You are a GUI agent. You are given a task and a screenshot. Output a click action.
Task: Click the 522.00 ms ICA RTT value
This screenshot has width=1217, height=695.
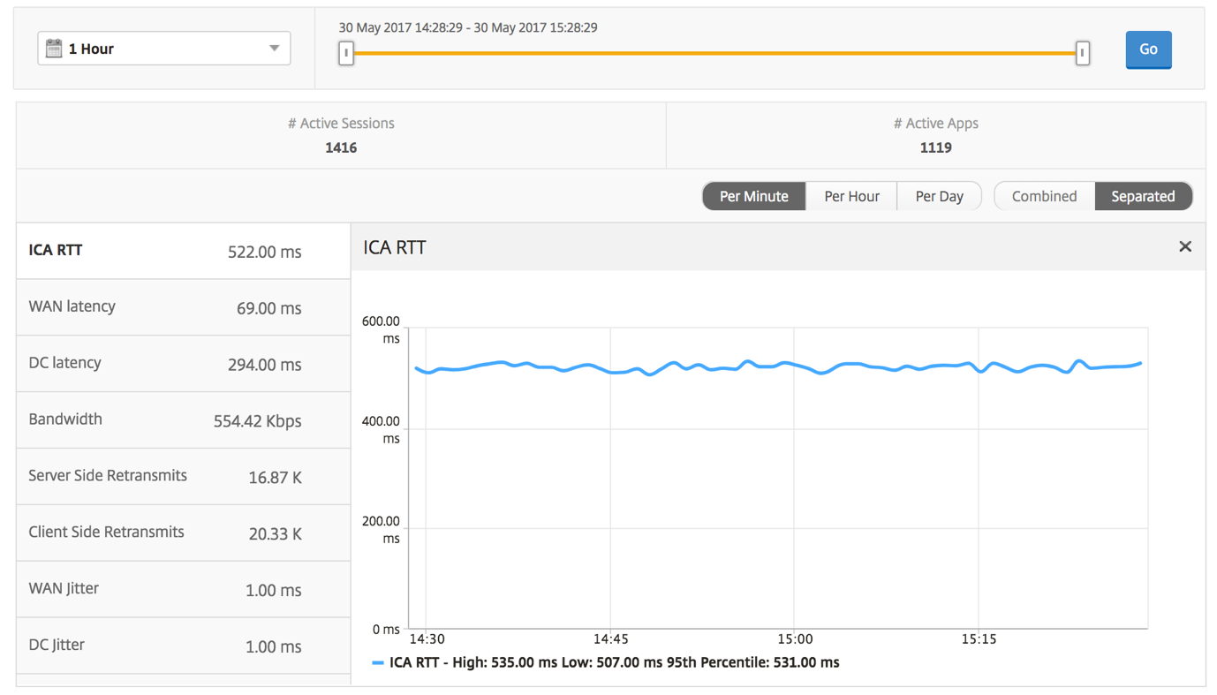tap(264, 252)
